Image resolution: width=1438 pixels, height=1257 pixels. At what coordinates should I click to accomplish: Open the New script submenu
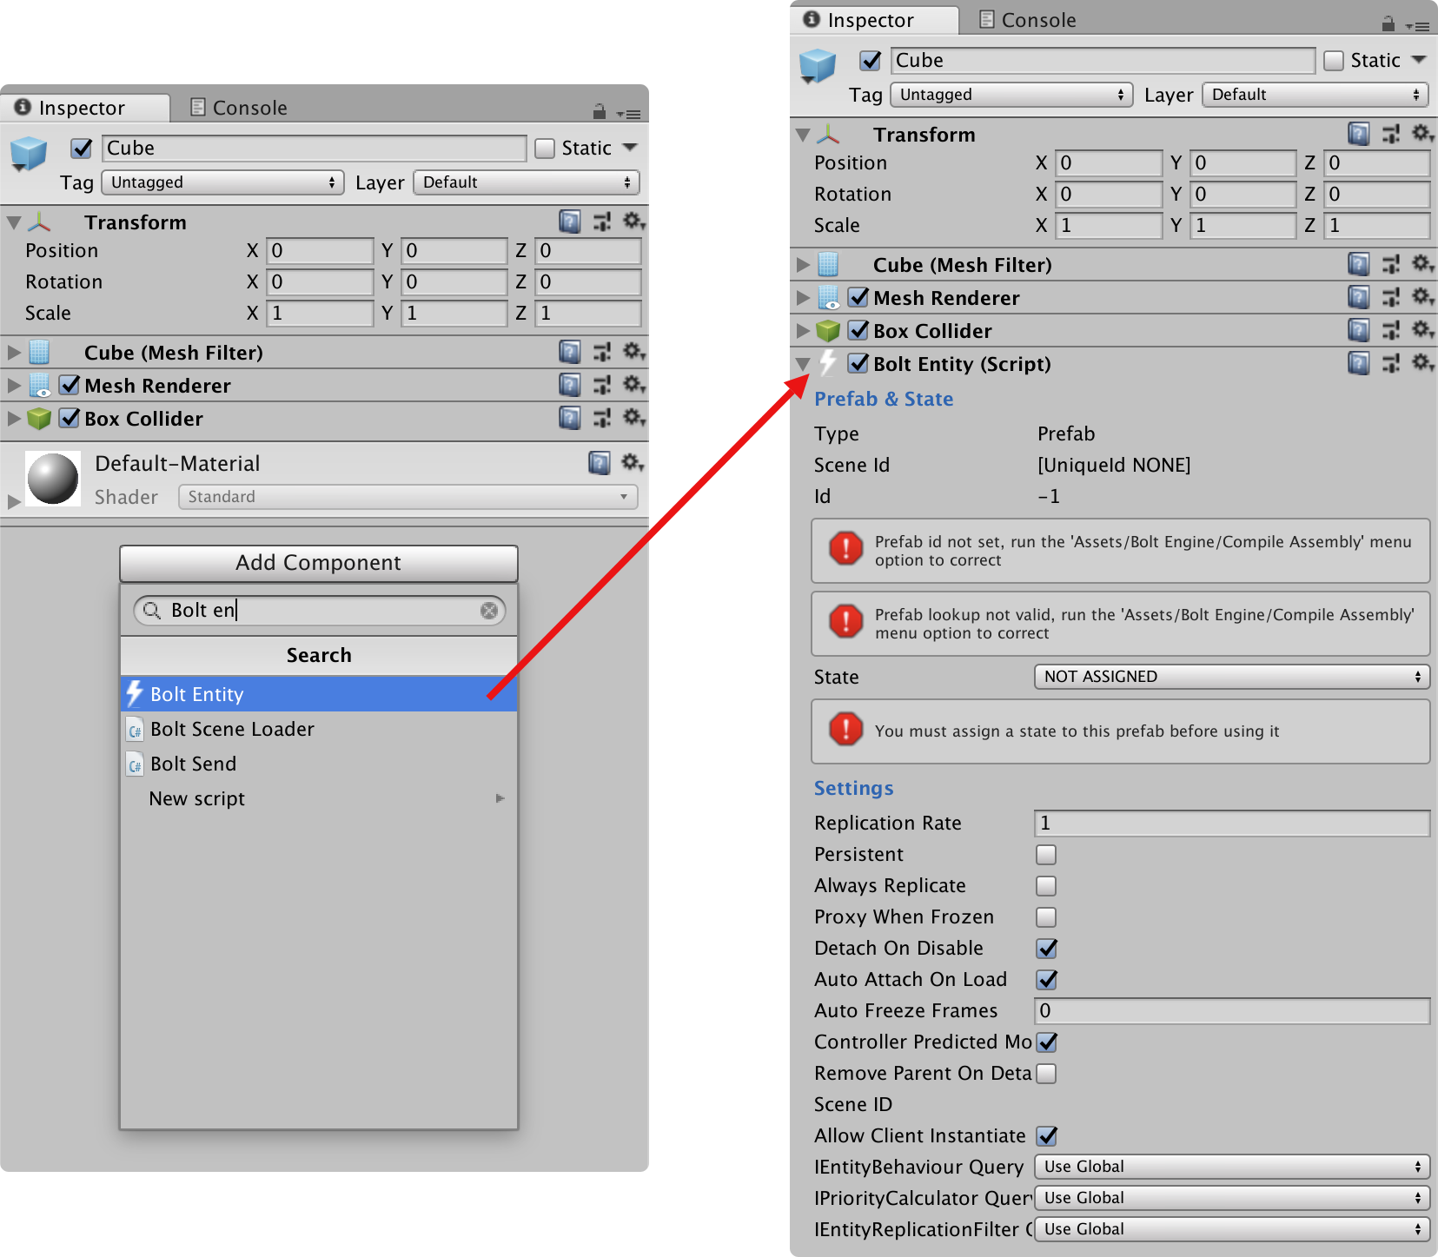[x=319, y=798]
